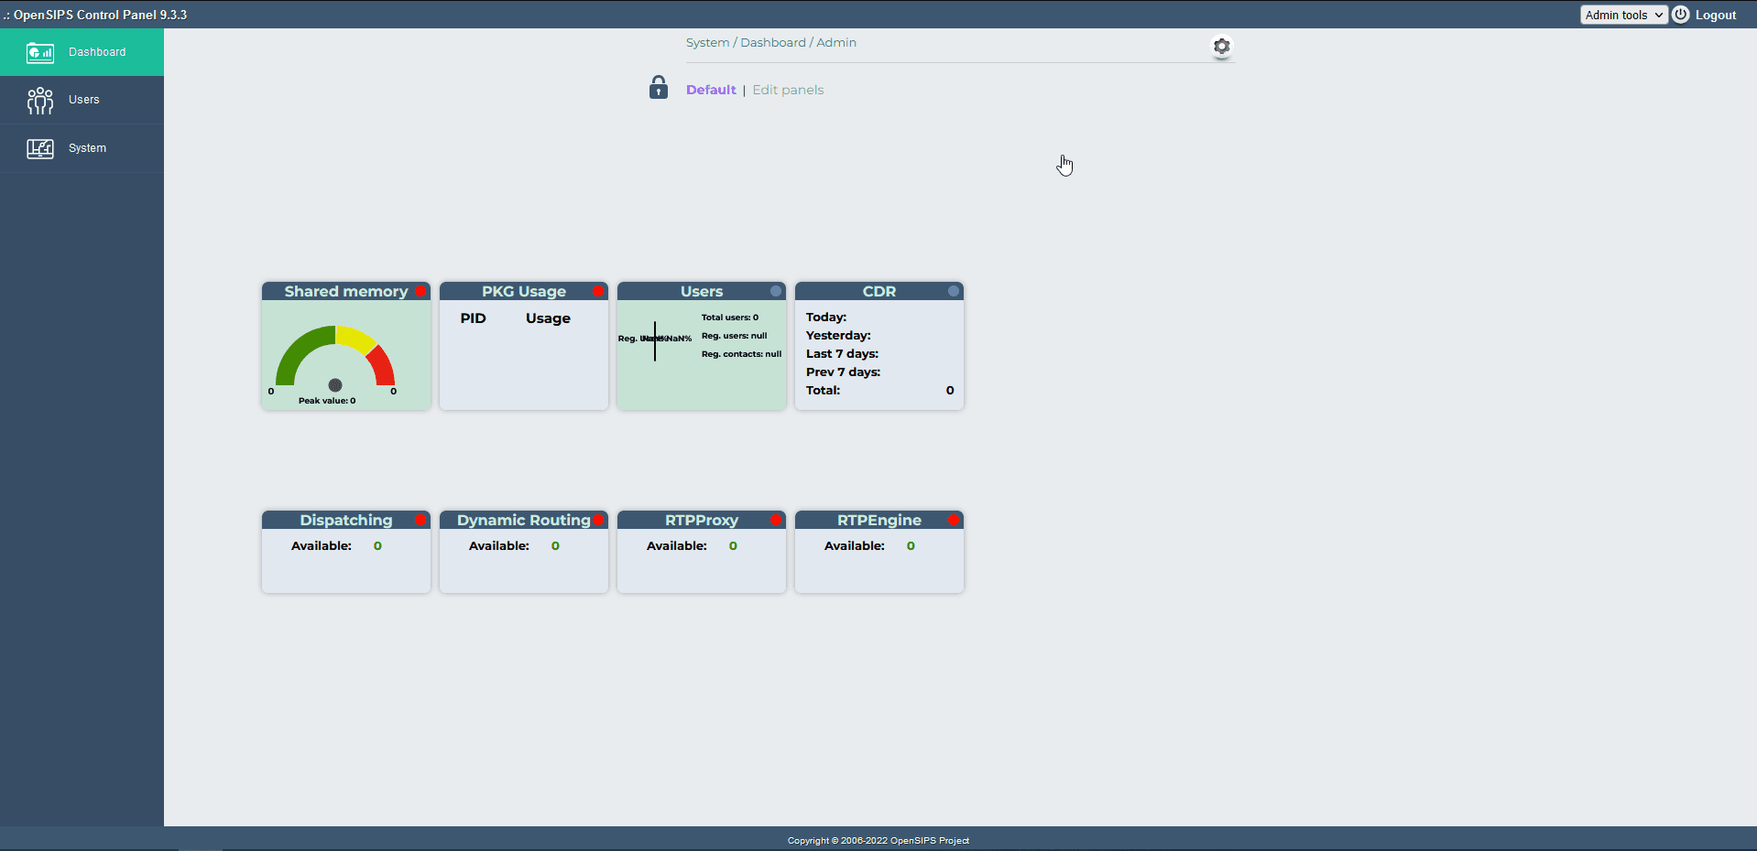This screenshot has height=851, width=1757.
Task: Open the Dispatching panel header
Action: point(346,520)
